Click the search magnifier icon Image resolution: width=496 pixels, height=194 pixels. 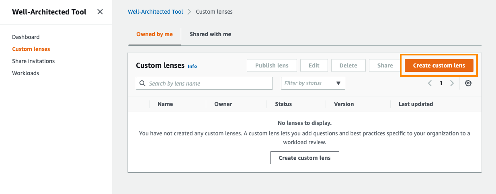coord(143,84)
